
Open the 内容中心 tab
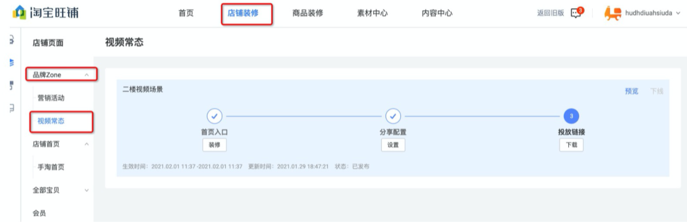[x=437, y=14]
